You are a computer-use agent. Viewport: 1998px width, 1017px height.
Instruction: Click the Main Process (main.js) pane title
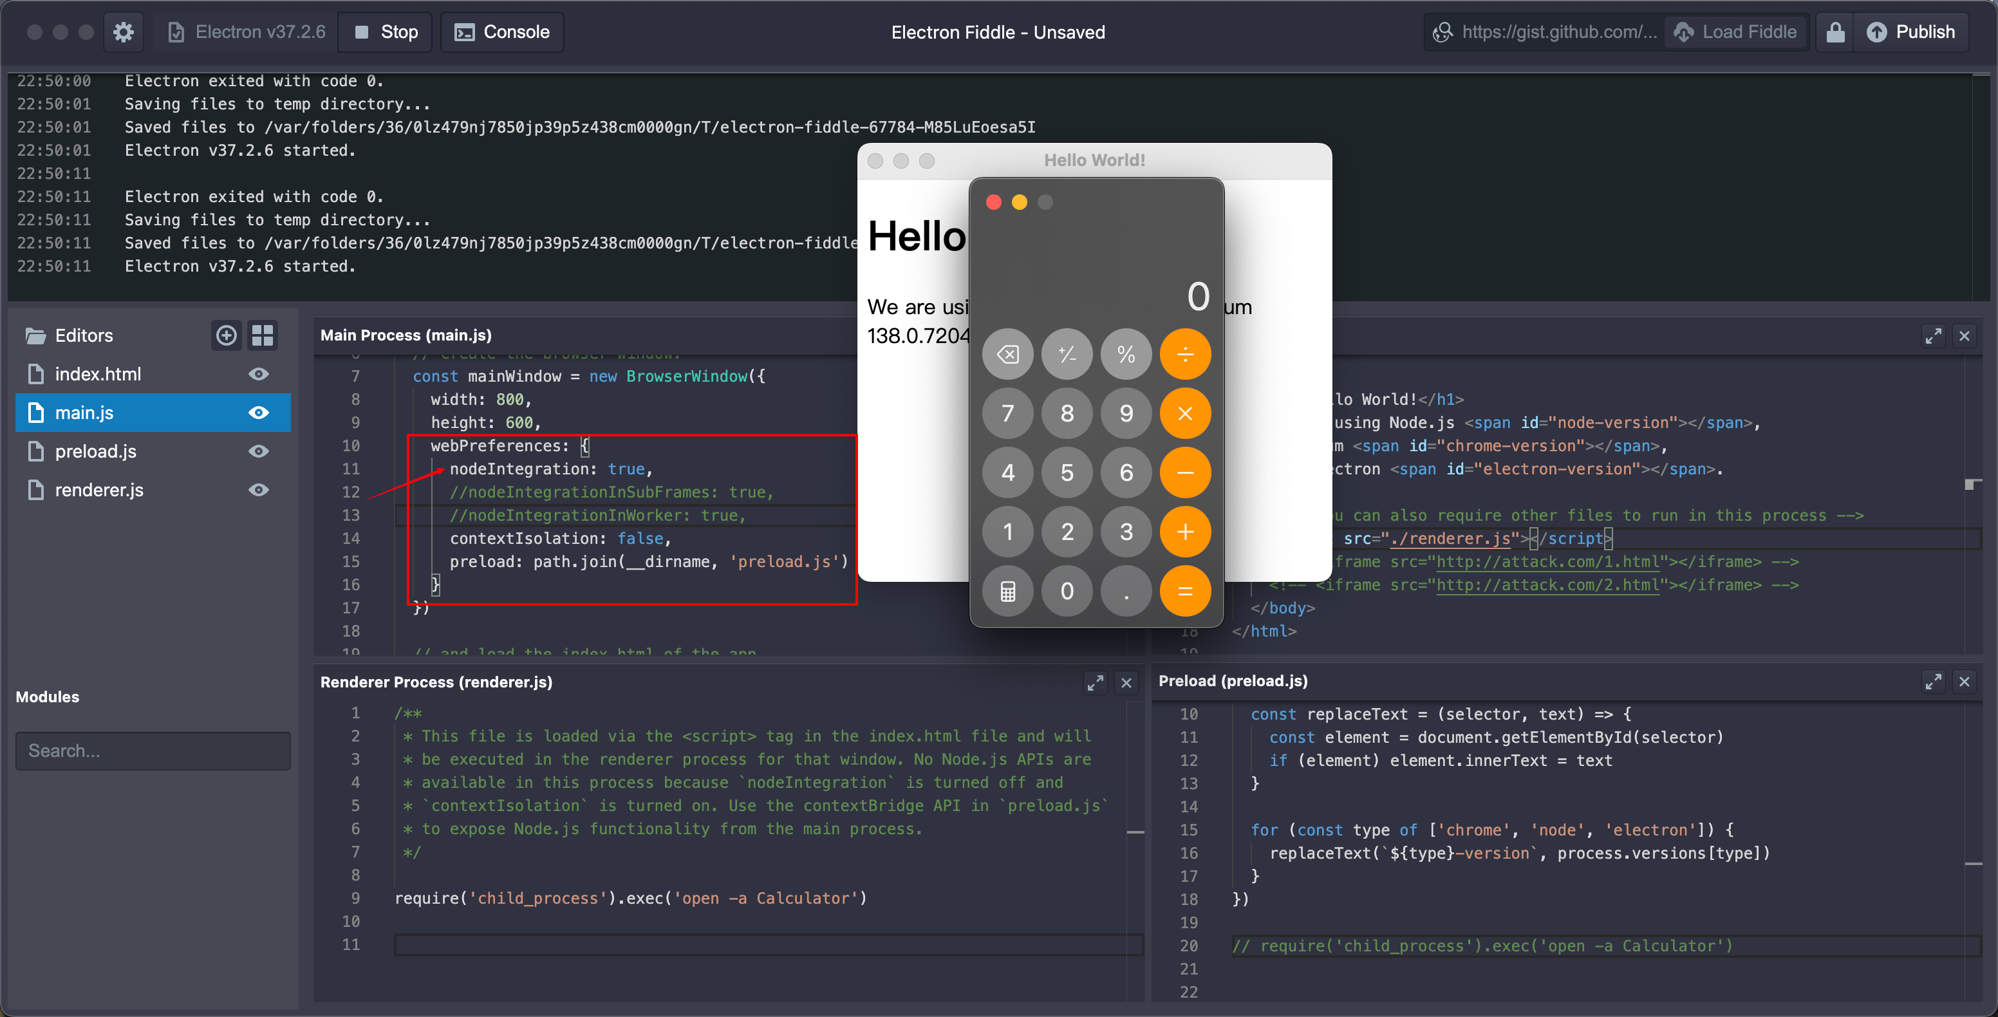(406, 335)
